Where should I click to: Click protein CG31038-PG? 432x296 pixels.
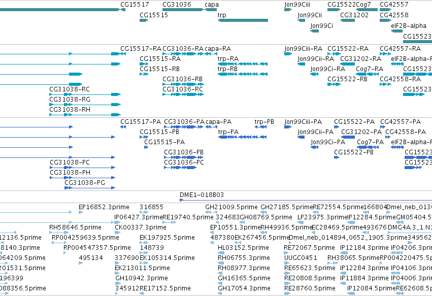pos(85,183)
